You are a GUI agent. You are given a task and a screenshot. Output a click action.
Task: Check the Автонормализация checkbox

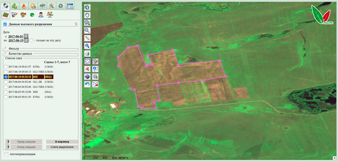point(6,154)
